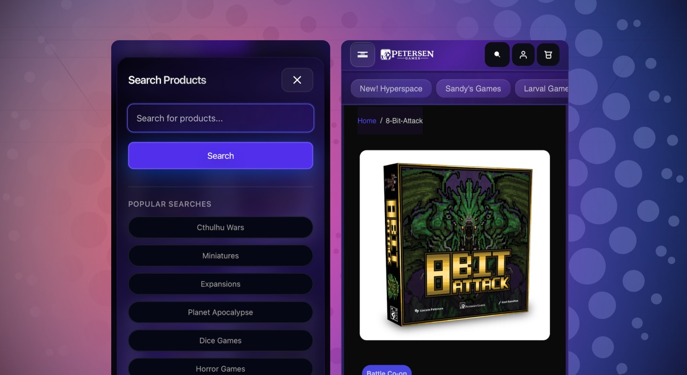Screen dimensions: 687x375
Task: Open the shopping cart icon
Action: tap(548, 55)
